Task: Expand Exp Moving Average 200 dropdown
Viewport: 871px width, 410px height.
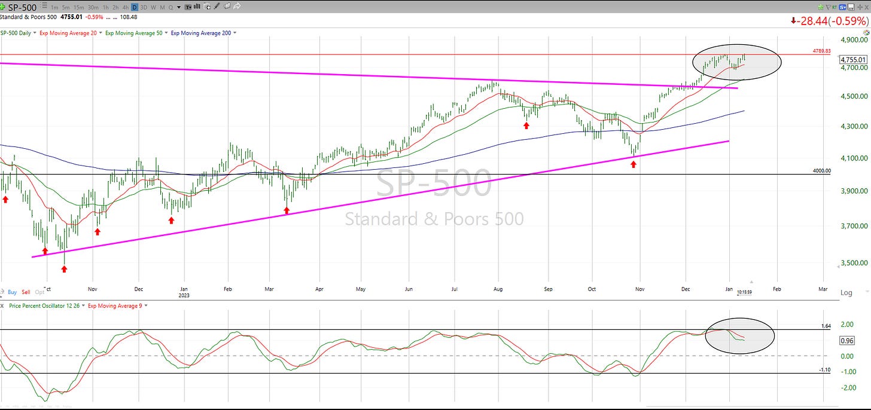Action: pyautogui.click(x=234, y=33)
